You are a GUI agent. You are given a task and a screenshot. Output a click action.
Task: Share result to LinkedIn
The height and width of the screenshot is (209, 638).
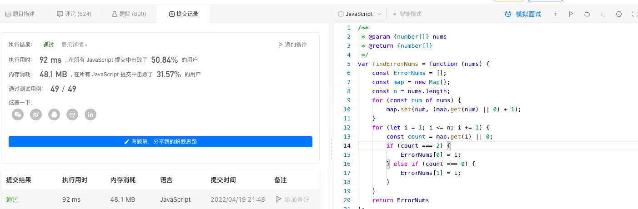pyautogui.click(x=90, y=114)
